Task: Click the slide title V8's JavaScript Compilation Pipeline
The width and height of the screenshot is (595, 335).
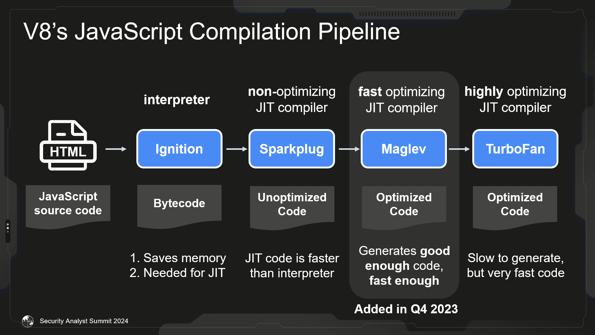Action: (212, 32)
